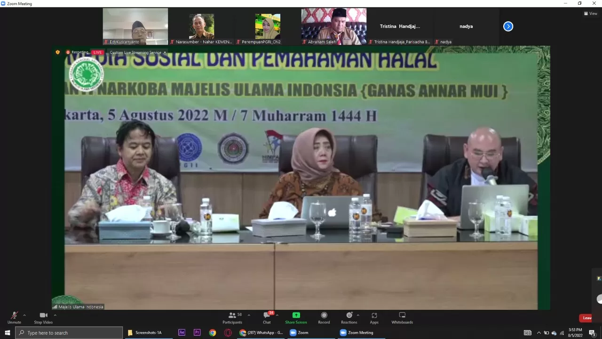Screen dimensions: 602x339
Task: Open the Reactions menu
Action: [349, 318]
